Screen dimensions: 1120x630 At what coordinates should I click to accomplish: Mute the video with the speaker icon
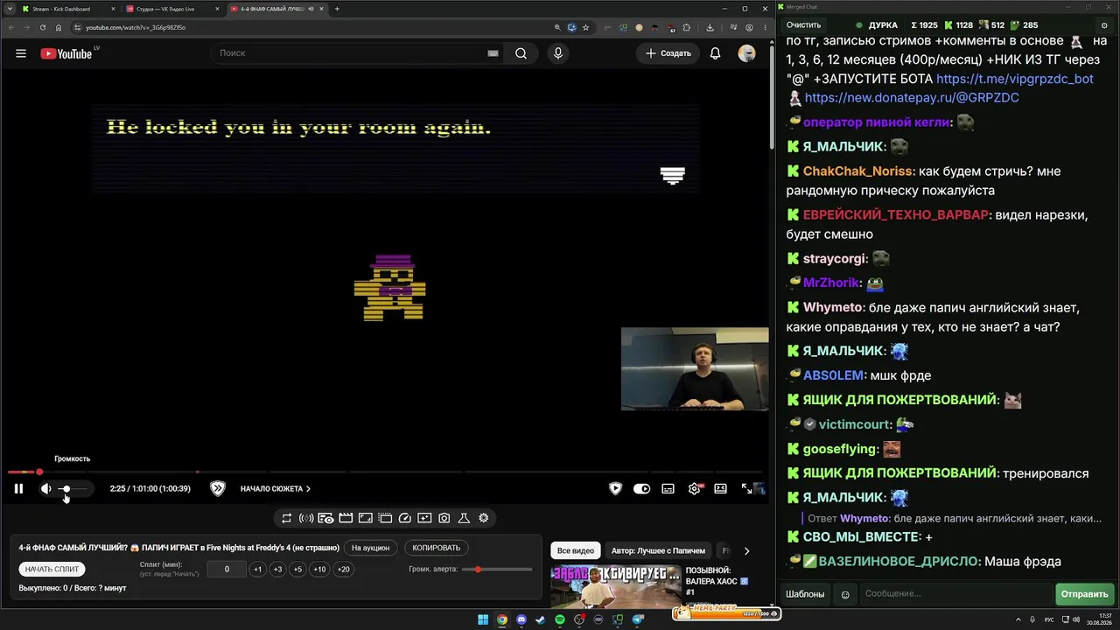click(x=45, y=488)
